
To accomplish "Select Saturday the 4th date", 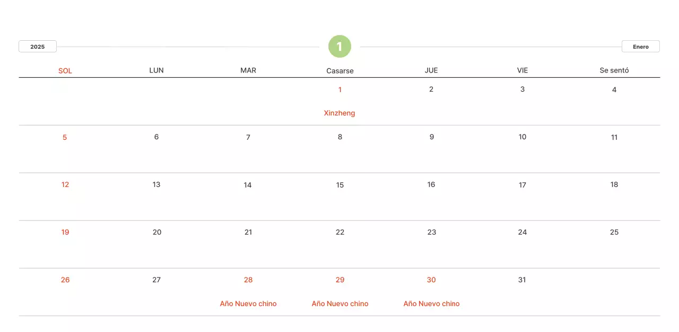I will (x=614, y=89).
